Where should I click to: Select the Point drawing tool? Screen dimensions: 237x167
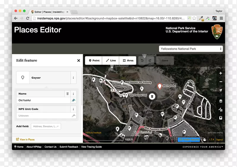(x=94, y=60)
